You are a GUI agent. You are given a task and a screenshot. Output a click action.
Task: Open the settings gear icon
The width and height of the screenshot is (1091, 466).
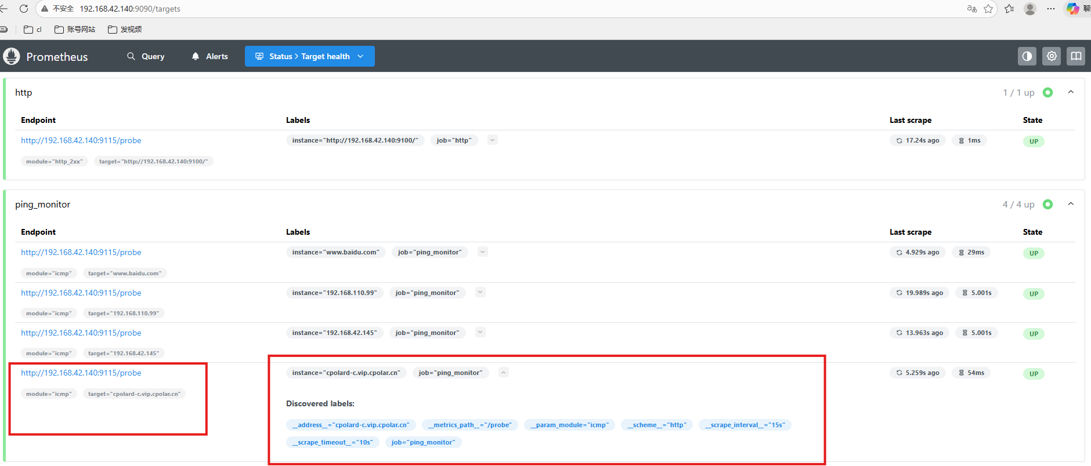(1051, 56)
